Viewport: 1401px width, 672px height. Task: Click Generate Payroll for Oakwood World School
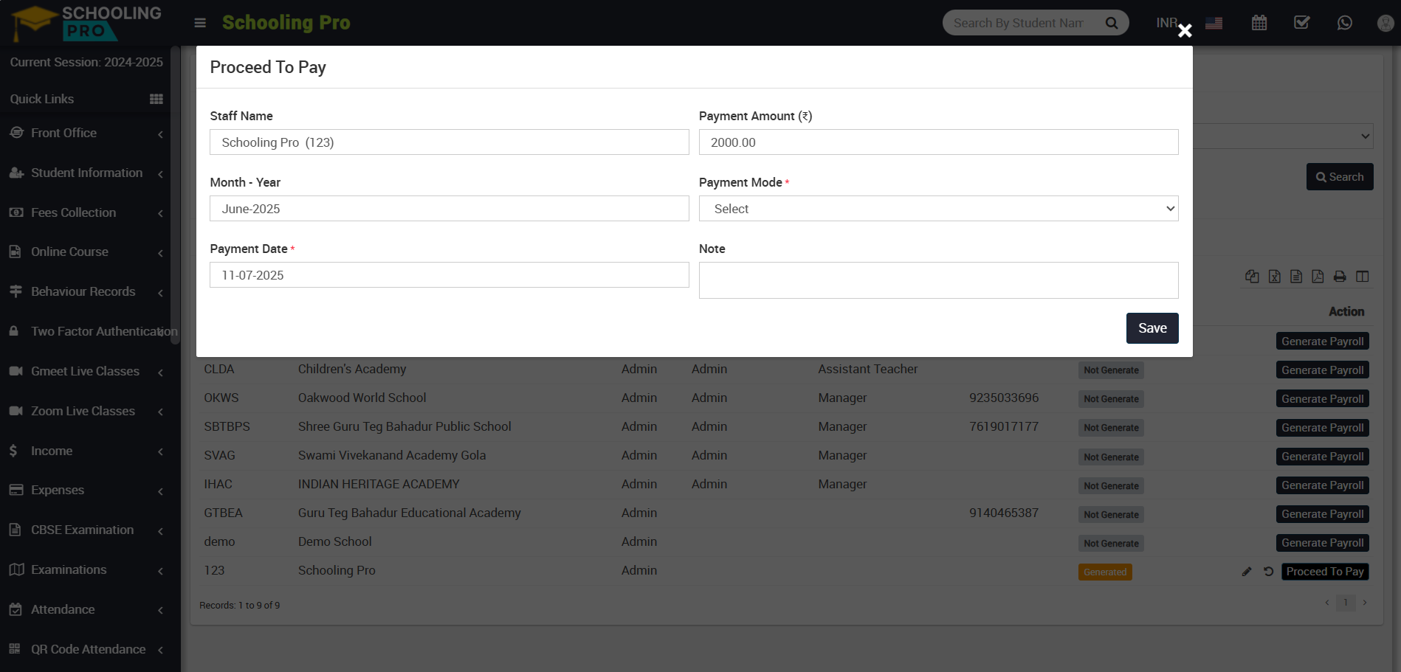1323,399
